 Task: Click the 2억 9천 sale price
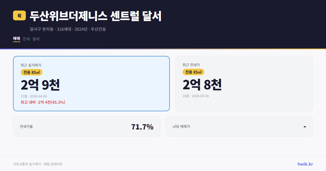point(40,85)
